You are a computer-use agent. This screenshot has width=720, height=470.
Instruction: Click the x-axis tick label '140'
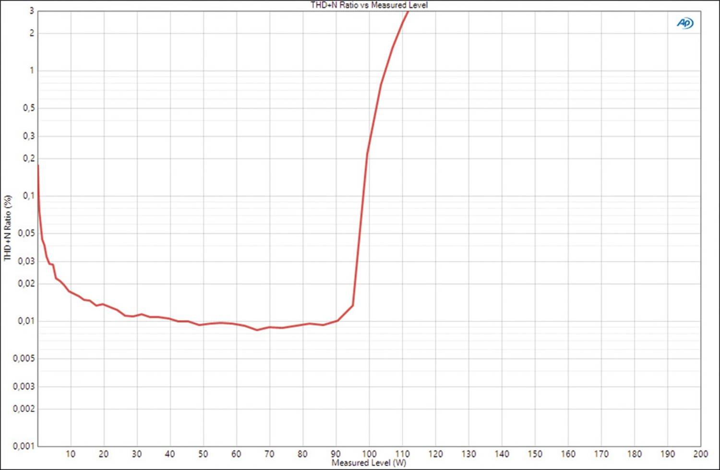(502, 454)
